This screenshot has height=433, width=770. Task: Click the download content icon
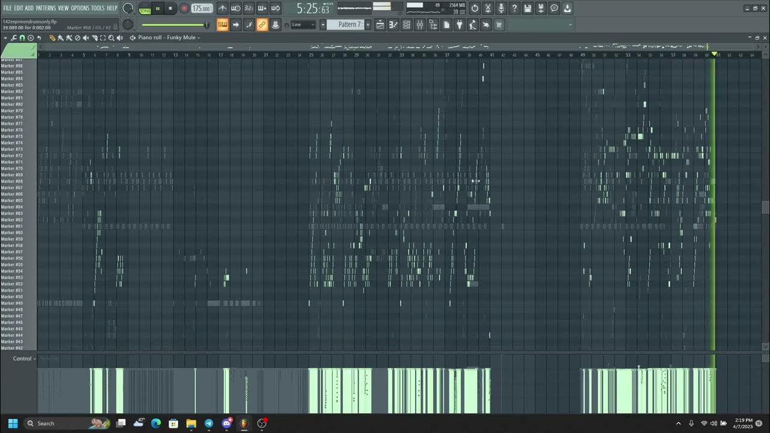click(x=567, y=8)
